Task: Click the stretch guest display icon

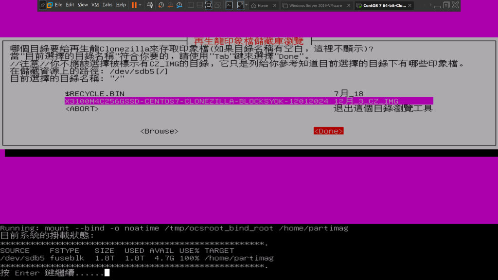Action: click(x=240, y=5)
